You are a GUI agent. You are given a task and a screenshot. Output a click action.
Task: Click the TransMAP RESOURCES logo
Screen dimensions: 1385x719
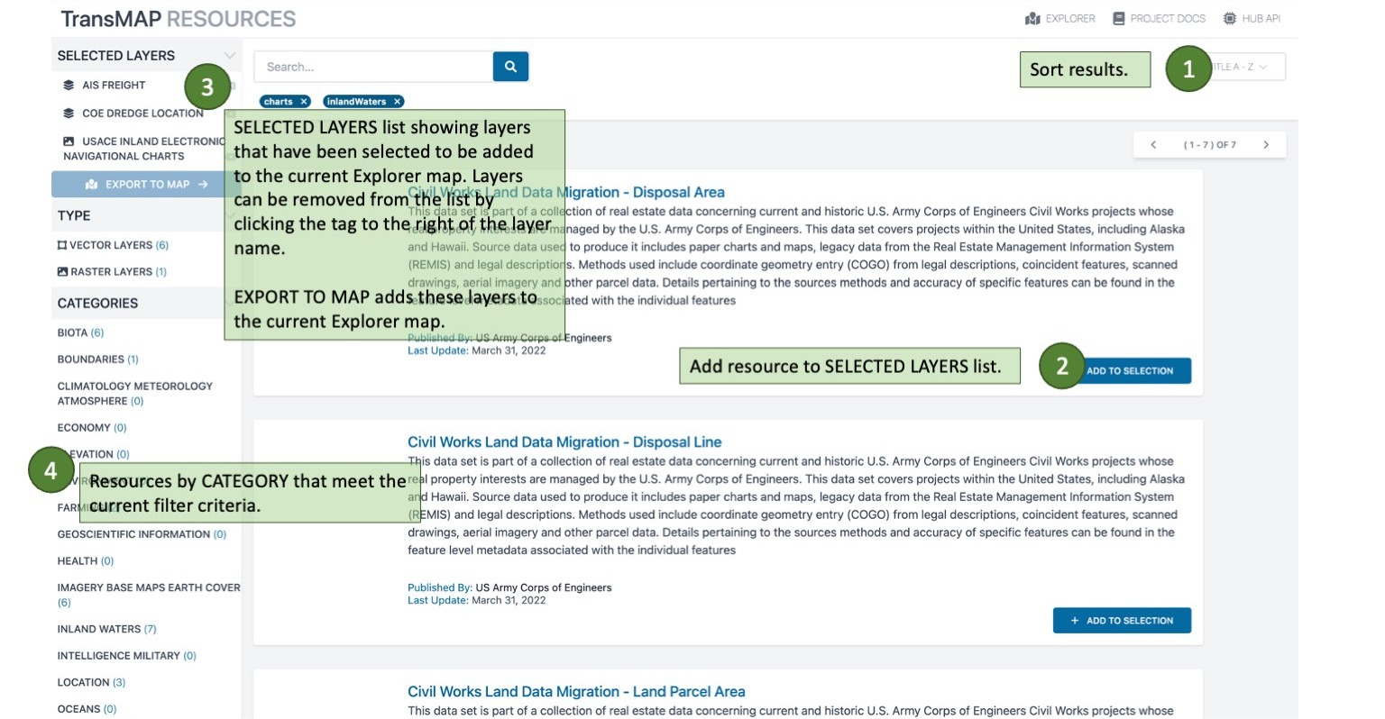click(179, 19)
